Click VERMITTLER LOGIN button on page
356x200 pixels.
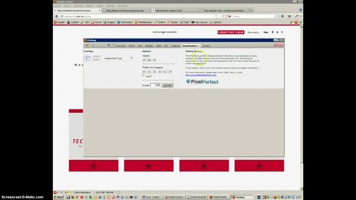coord(231,32)
